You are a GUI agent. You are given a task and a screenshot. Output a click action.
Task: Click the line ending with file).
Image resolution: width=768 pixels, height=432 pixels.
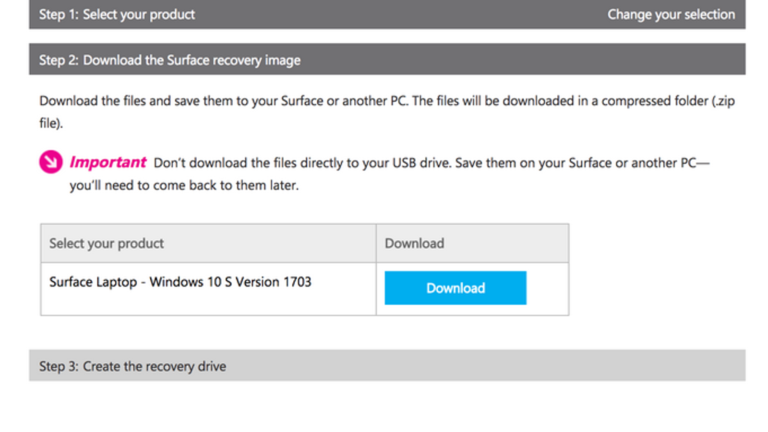pyautogui.click(x=51, y=123)
